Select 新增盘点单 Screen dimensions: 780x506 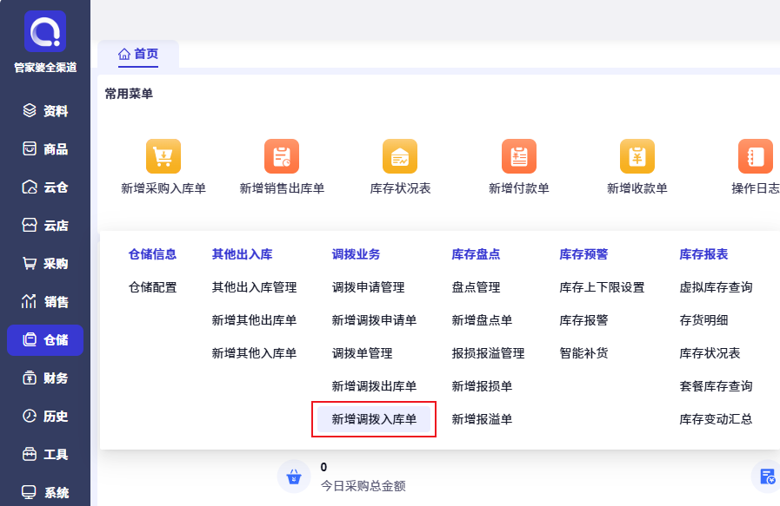[482, 320]
